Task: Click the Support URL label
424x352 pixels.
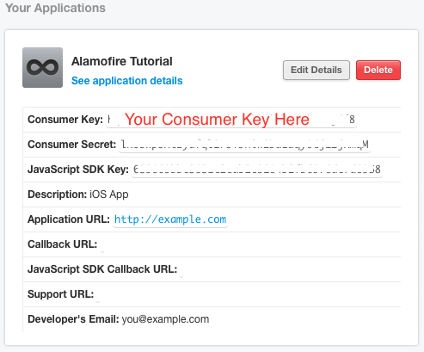Action: (60, 294)
